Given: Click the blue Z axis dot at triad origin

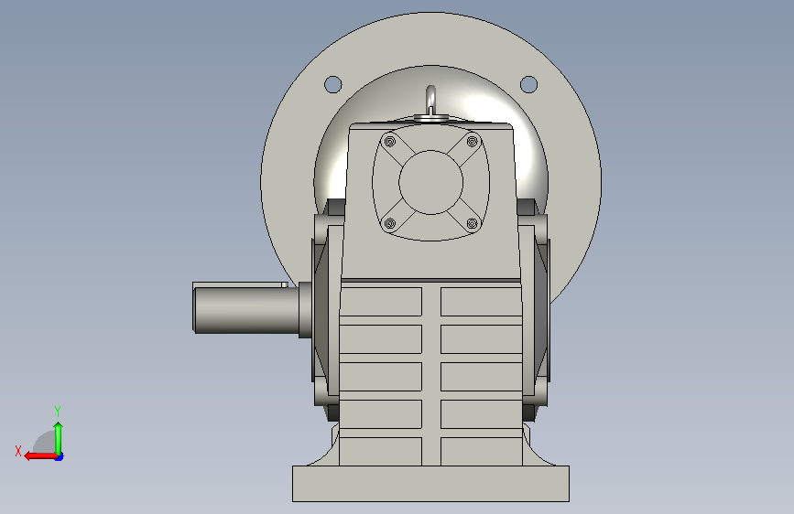Looking at the screenshot, I should [60, 456].
